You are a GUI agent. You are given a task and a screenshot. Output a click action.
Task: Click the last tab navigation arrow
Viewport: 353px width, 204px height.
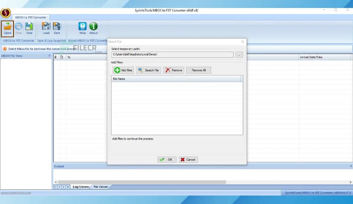(68, 187)
